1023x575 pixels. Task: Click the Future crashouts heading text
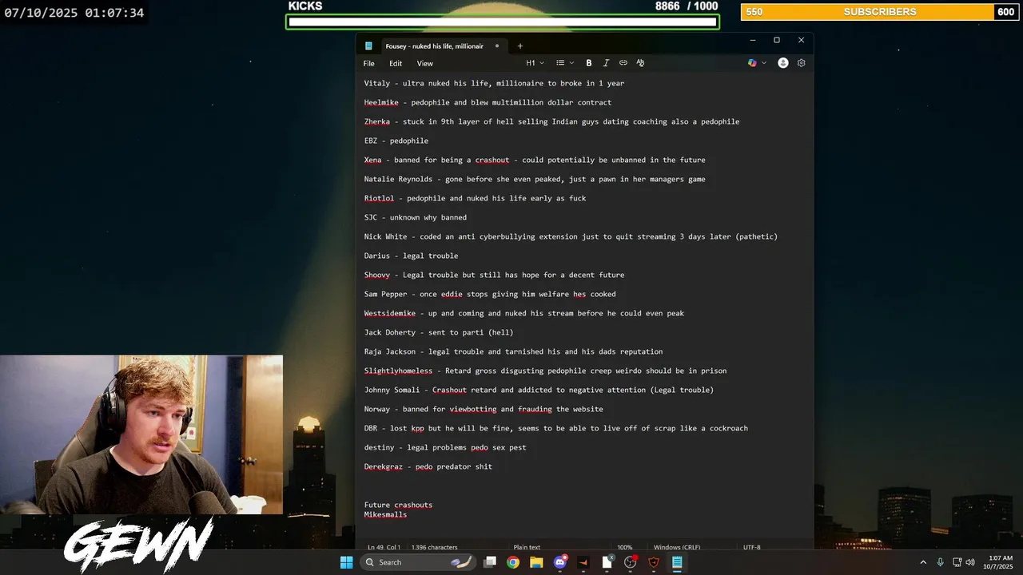[x=398, y=505]
